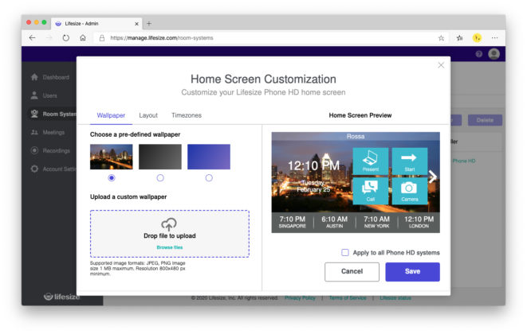527x334 pixels.
Task: Open a new browser tab
Action: [x=149, y=24]
